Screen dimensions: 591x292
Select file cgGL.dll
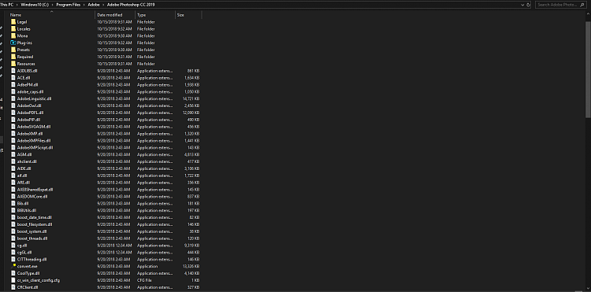point(24,253)
